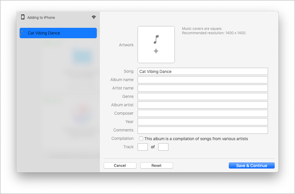Click the Wi-Fi connection icon
Viewport: 295px width, 194px height.
pos(94,17)
